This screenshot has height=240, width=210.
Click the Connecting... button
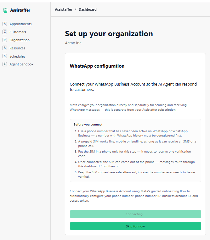pyautogui.click(x=135, y=214)
